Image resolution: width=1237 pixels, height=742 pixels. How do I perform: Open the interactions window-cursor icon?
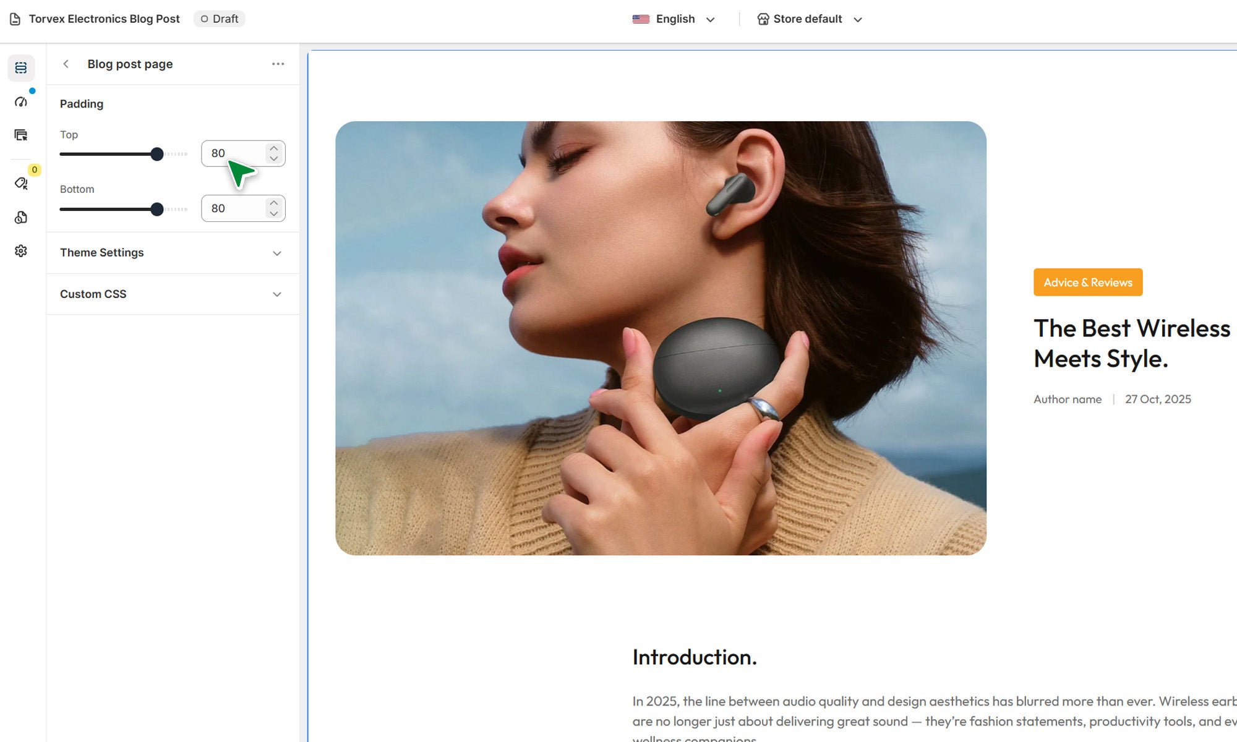tap(21, 135)
